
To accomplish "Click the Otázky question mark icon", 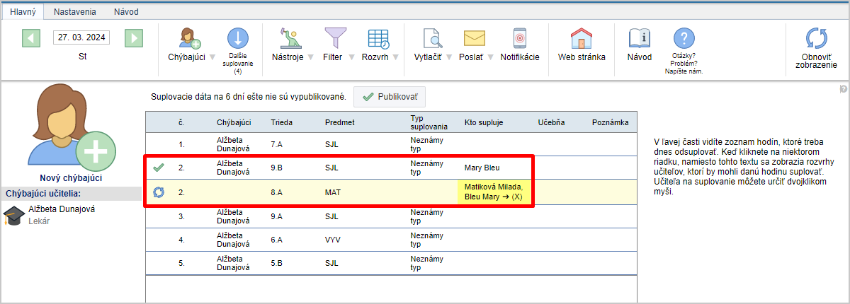I will (x=683, y=38).
